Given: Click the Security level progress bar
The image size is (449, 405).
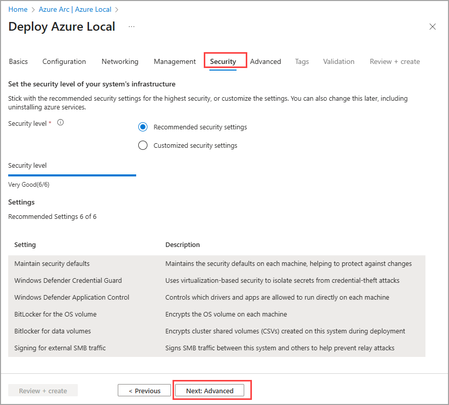Looking at the screenshot, I should [72, 175].
